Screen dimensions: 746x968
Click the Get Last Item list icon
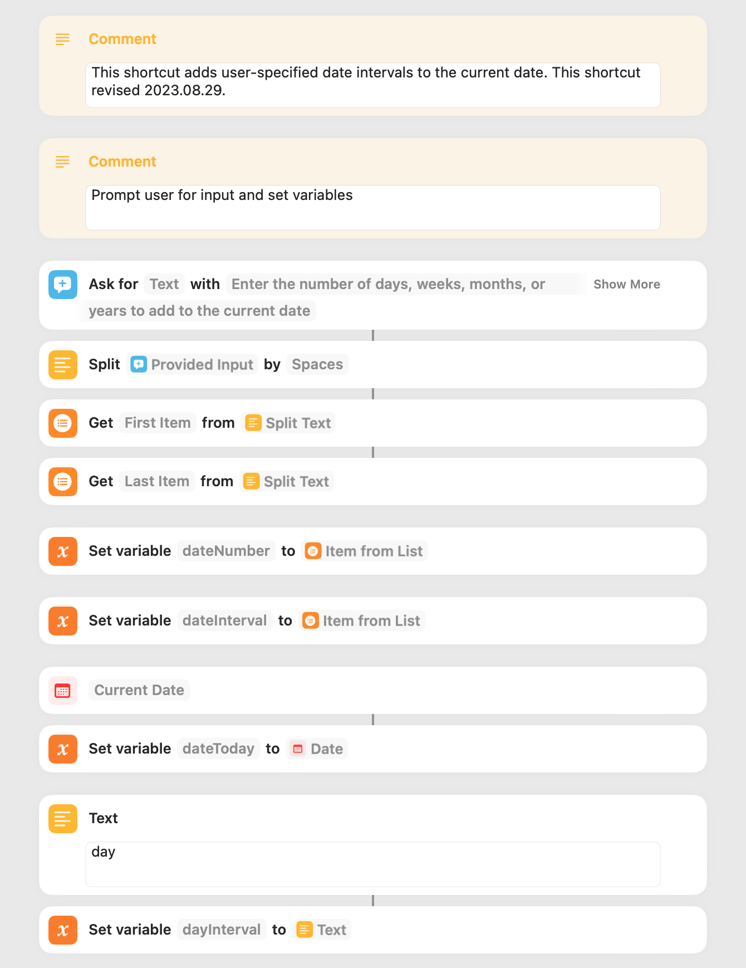[x=62, y=481]
